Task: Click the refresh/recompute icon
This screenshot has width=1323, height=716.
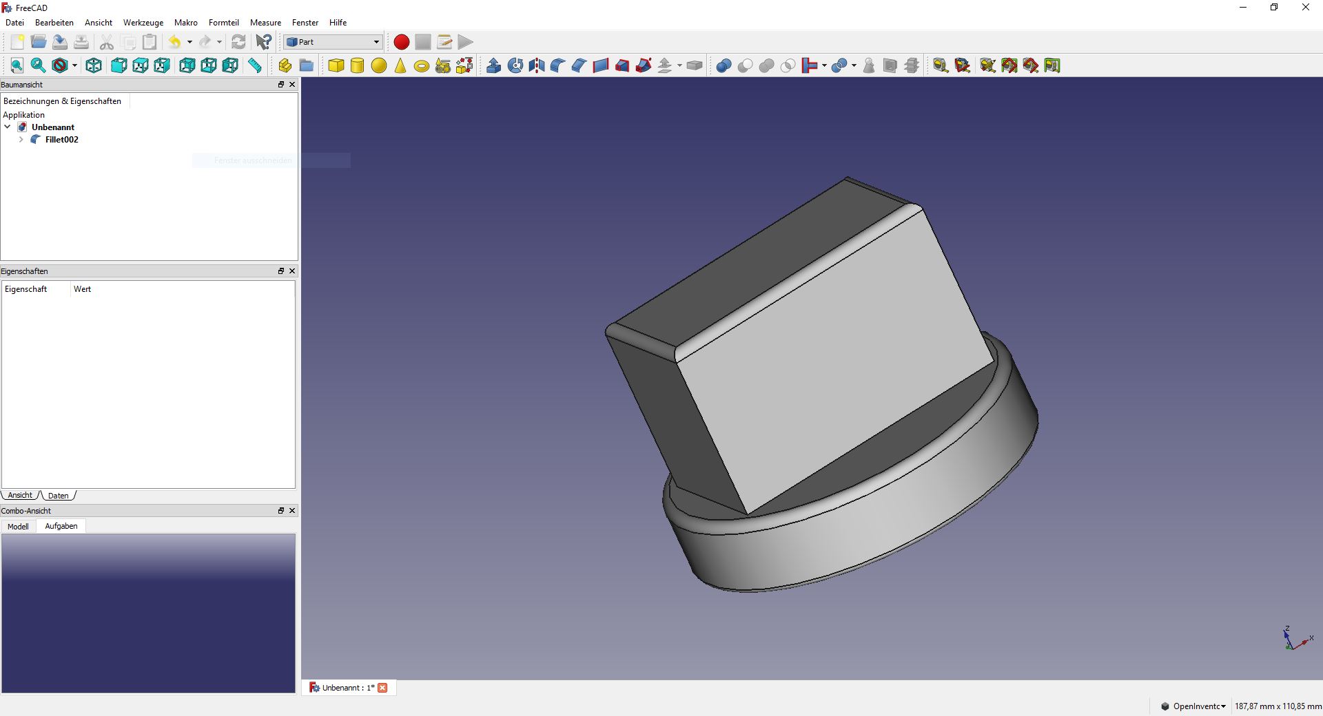Action: pos(238,42)
